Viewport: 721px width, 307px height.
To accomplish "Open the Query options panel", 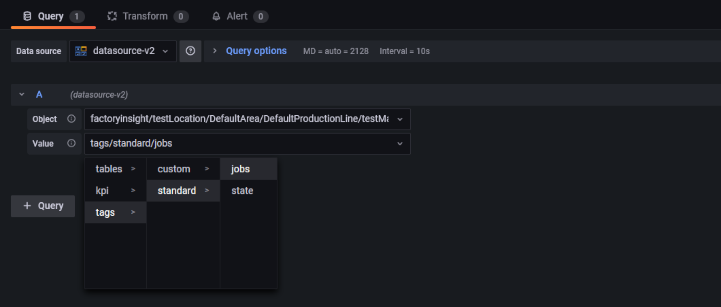I will click(x=256, y=51).
